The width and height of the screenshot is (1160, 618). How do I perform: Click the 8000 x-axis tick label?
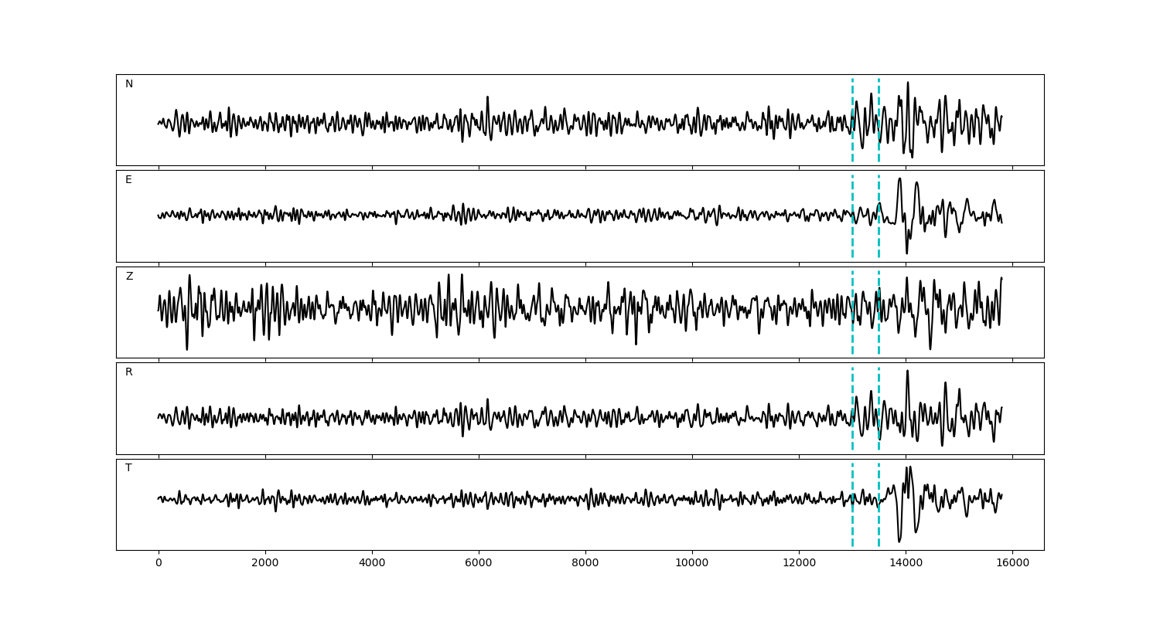click(x=585, y=564)
